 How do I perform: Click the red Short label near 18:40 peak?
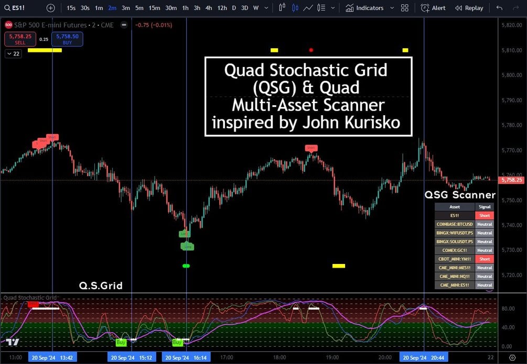pyautogui.click(x=311, y=148)
